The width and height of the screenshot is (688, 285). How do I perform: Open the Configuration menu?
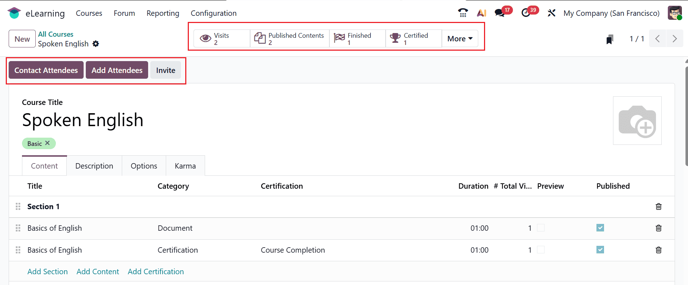[x=214, y=13]
